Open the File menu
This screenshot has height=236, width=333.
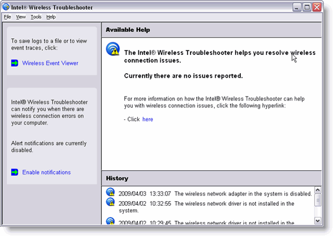(7, 17)
